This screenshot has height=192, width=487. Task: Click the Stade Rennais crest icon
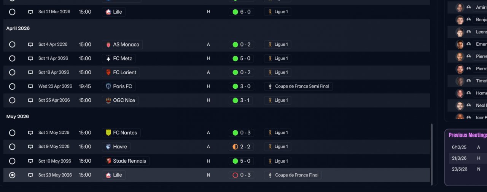108,161
